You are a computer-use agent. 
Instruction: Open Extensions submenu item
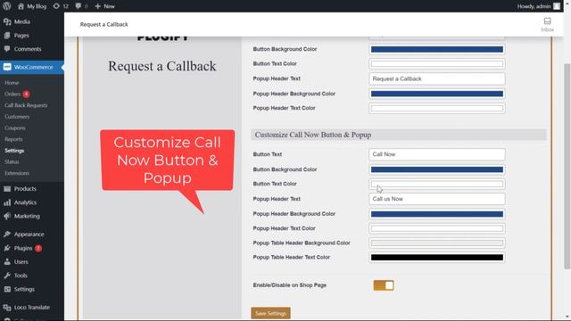coord(17,173)
